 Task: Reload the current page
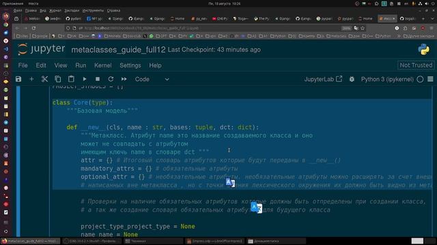[x=33, y=28]
